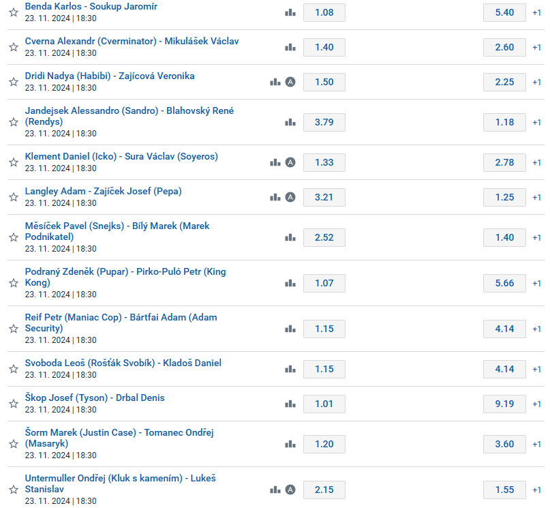Viewport: 550px width, 508px height.
Task: Expand +1 more bets for Podraný Zdeněk match
Action: click(536, 283)
